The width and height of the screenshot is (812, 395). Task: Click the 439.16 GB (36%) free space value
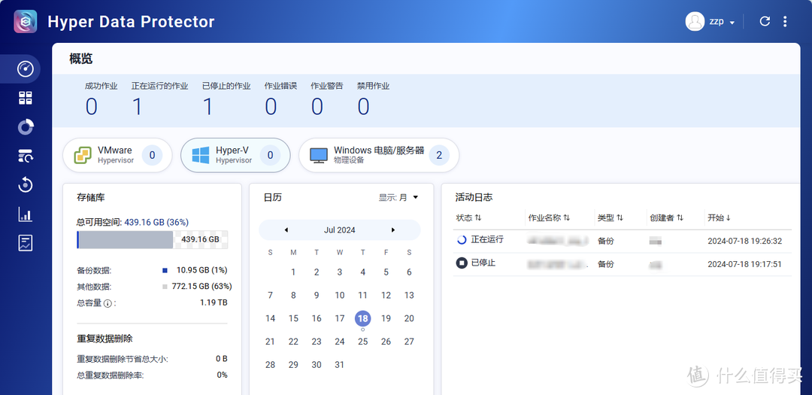tap(156, 222)
